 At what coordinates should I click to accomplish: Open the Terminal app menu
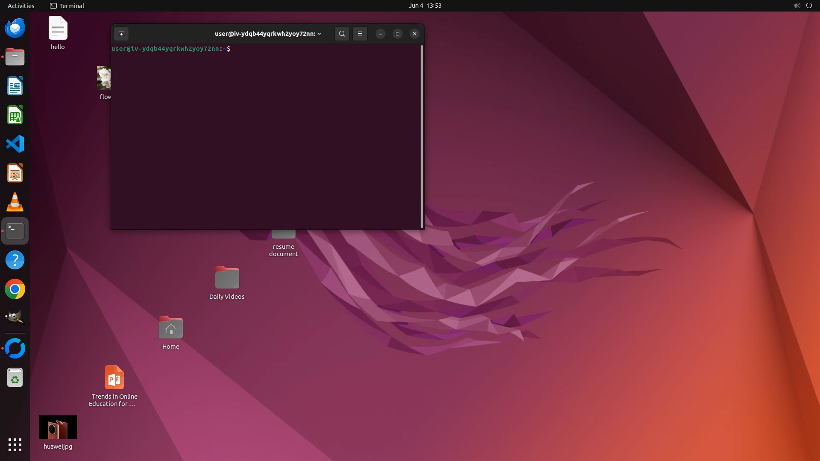point(67,6)
